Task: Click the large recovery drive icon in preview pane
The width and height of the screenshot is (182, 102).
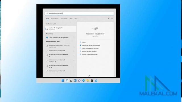Action: click(95, 28)
